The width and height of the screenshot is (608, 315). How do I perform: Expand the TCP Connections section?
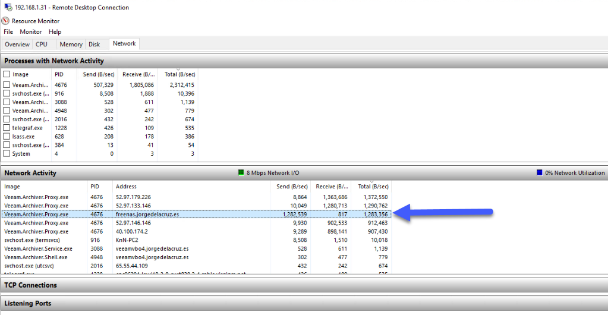click(x=304, y=285)
